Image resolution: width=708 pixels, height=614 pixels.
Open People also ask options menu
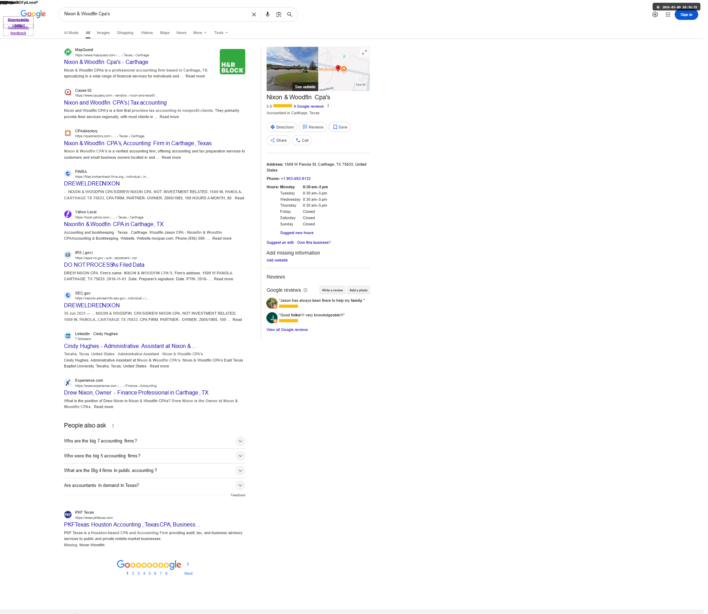click(x=113, y=426)
